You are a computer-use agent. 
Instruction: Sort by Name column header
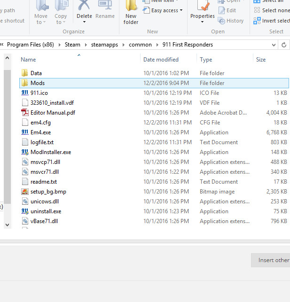click(x=28, y=60)
